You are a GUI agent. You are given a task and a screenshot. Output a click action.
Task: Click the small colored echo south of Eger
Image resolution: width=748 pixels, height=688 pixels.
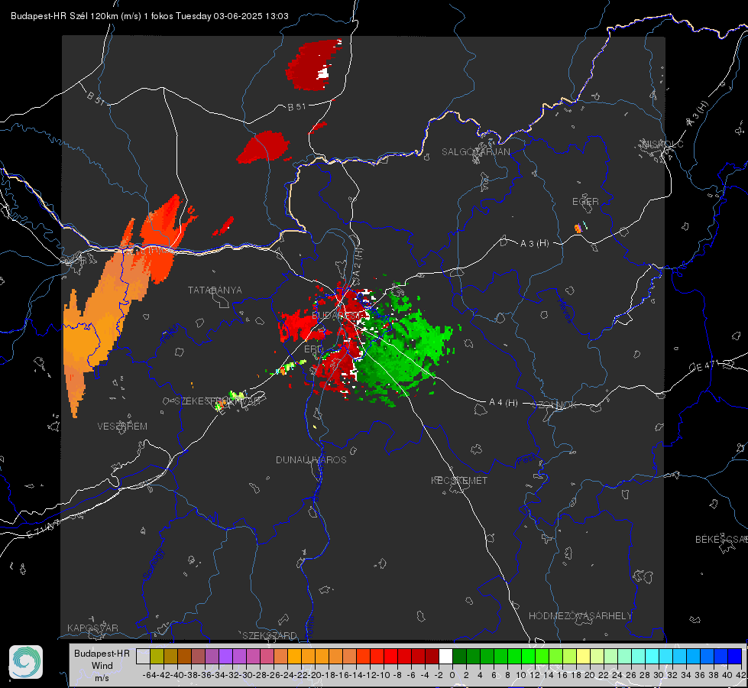click(x=579, y=227)
